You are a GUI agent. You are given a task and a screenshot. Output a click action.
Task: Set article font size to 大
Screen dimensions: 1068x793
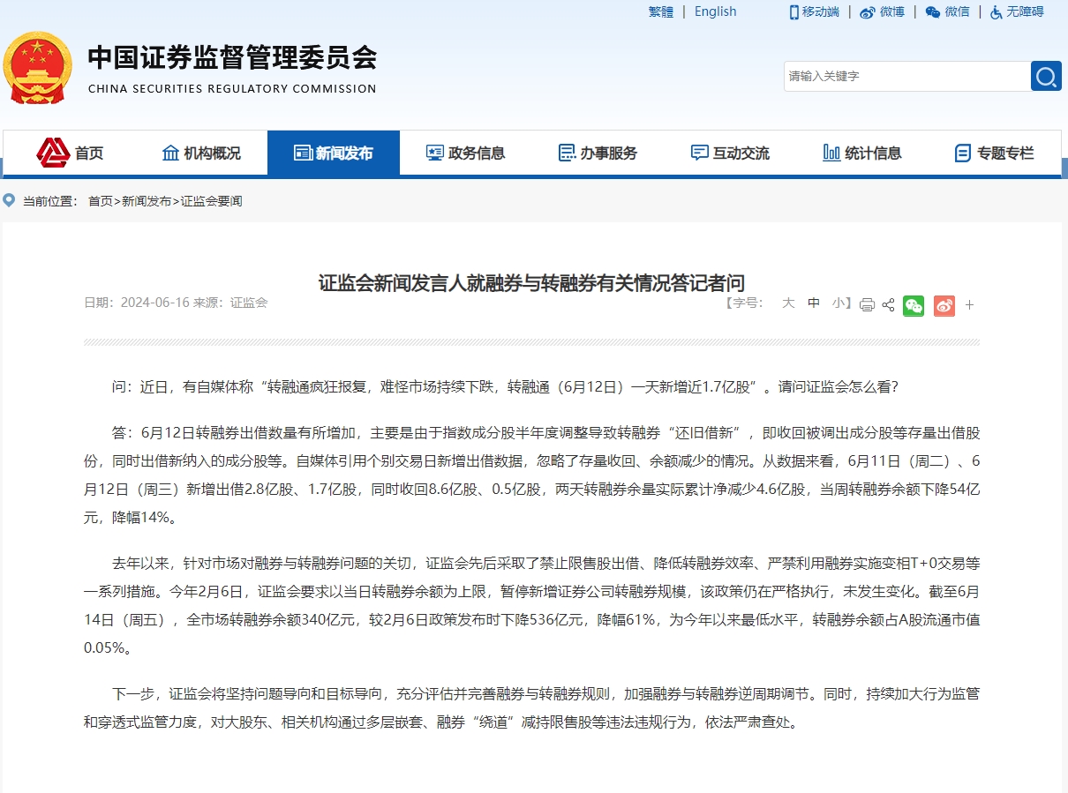pyautogui.click(x=788, y=303)
